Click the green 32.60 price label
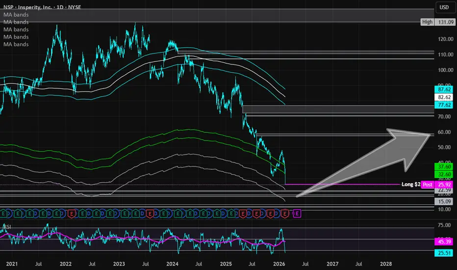The image size is (457, 270). coord(444,174)
